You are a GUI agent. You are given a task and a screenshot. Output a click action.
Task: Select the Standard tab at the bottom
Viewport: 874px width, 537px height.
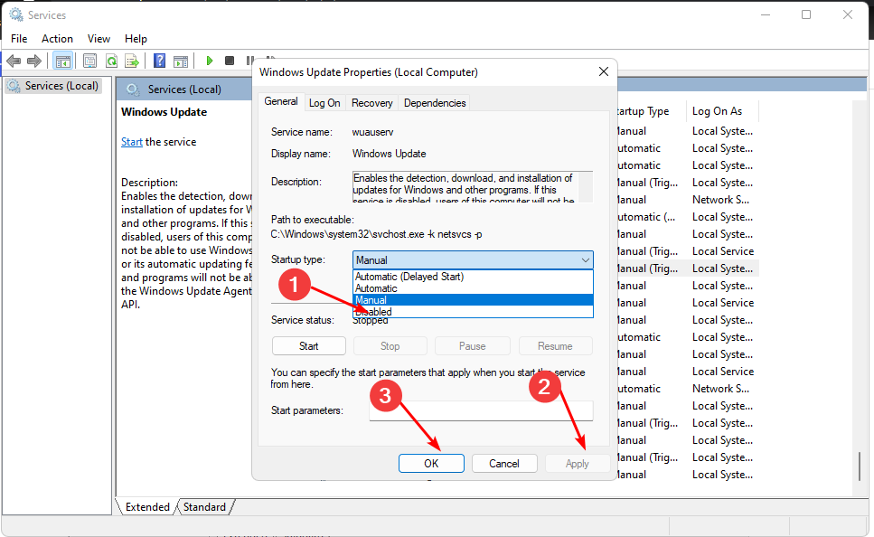[204, 507]
